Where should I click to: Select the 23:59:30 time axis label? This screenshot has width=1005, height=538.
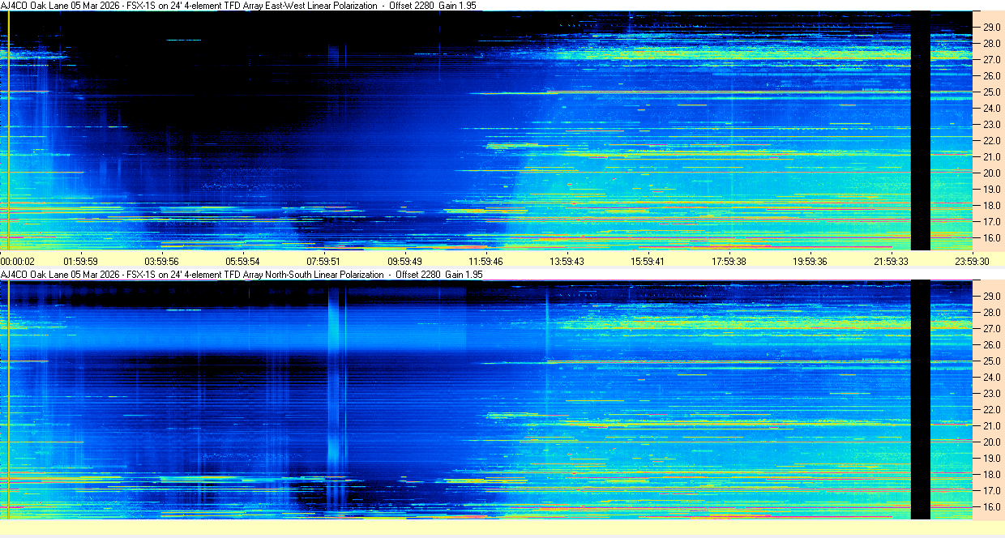972,261
